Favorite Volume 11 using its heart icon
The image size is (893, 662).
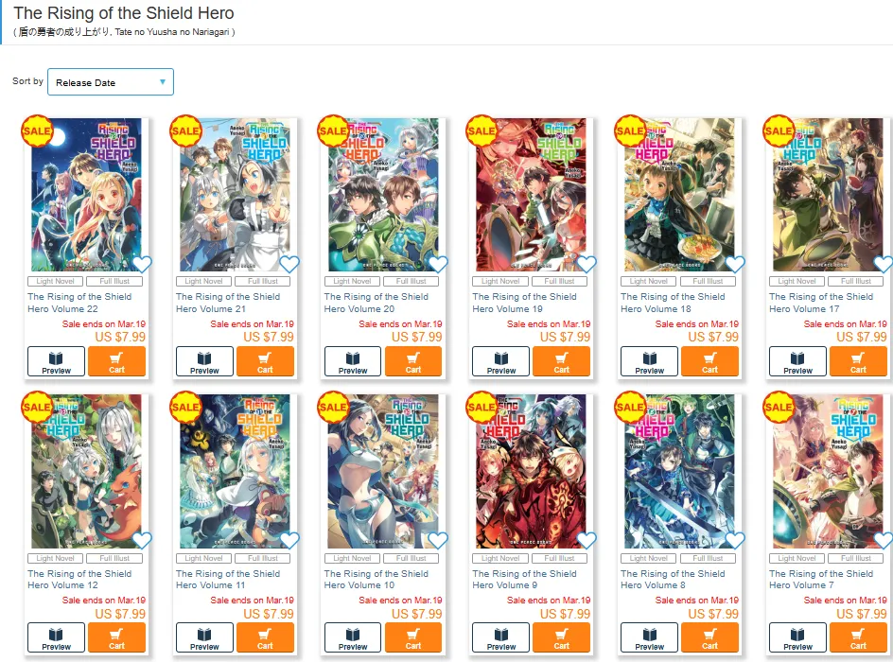click(289, 540)
